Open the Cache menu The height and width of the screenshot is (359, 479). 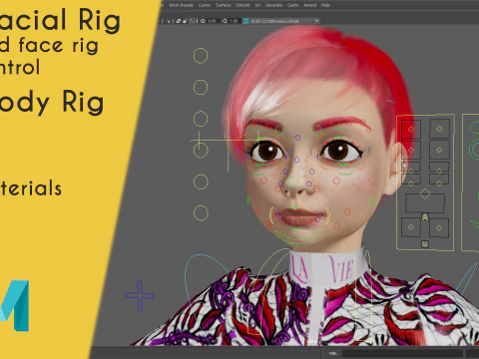pos(292,5)
